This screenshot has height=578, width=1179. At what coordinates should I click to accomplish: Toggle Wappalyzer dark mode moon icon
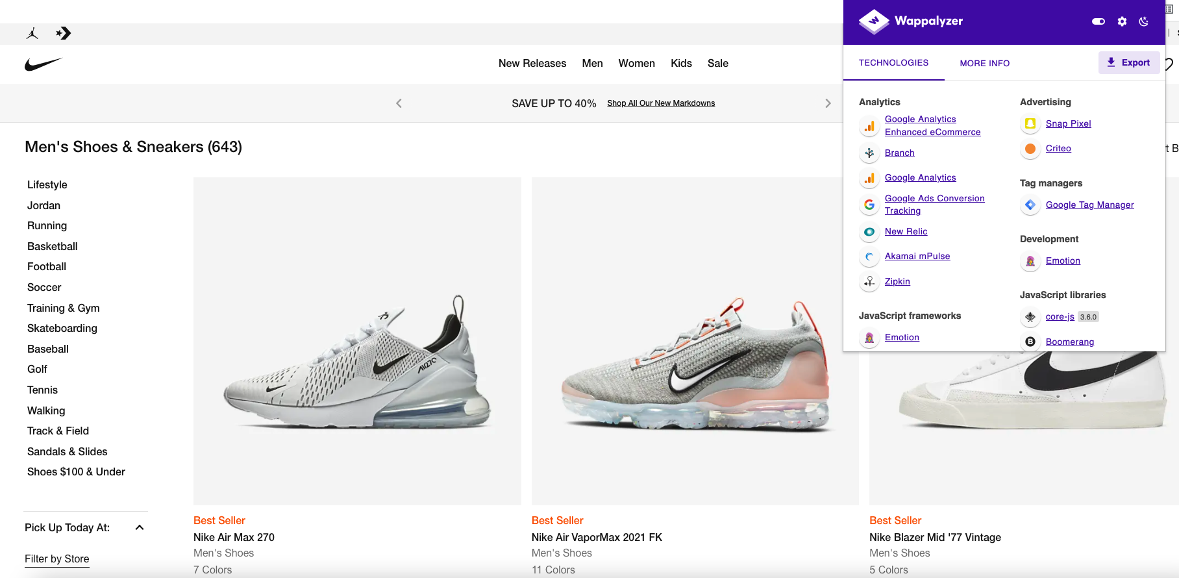point(1144,21)
